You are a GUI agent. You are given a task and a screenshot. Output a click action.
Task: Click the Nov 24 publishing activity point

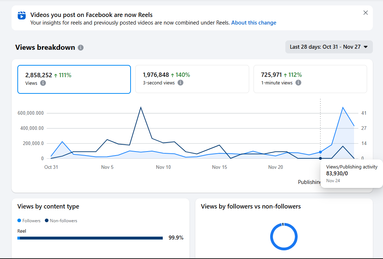320,158
